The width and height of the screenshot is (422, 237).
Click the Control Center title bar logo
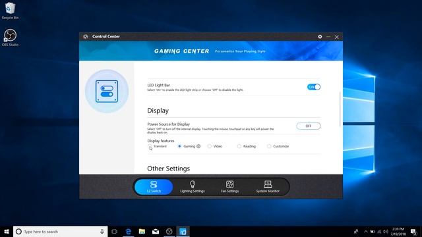coord(86,37)
